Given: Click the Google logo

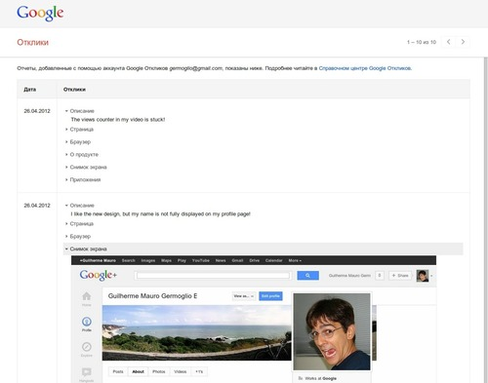Looking at the screenshot, I should 40,14.
